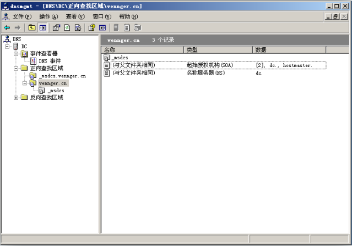Screen dimensions: 352x246
Task: Toggle the console tree show/hide icon
Action: tap(42, 27)
